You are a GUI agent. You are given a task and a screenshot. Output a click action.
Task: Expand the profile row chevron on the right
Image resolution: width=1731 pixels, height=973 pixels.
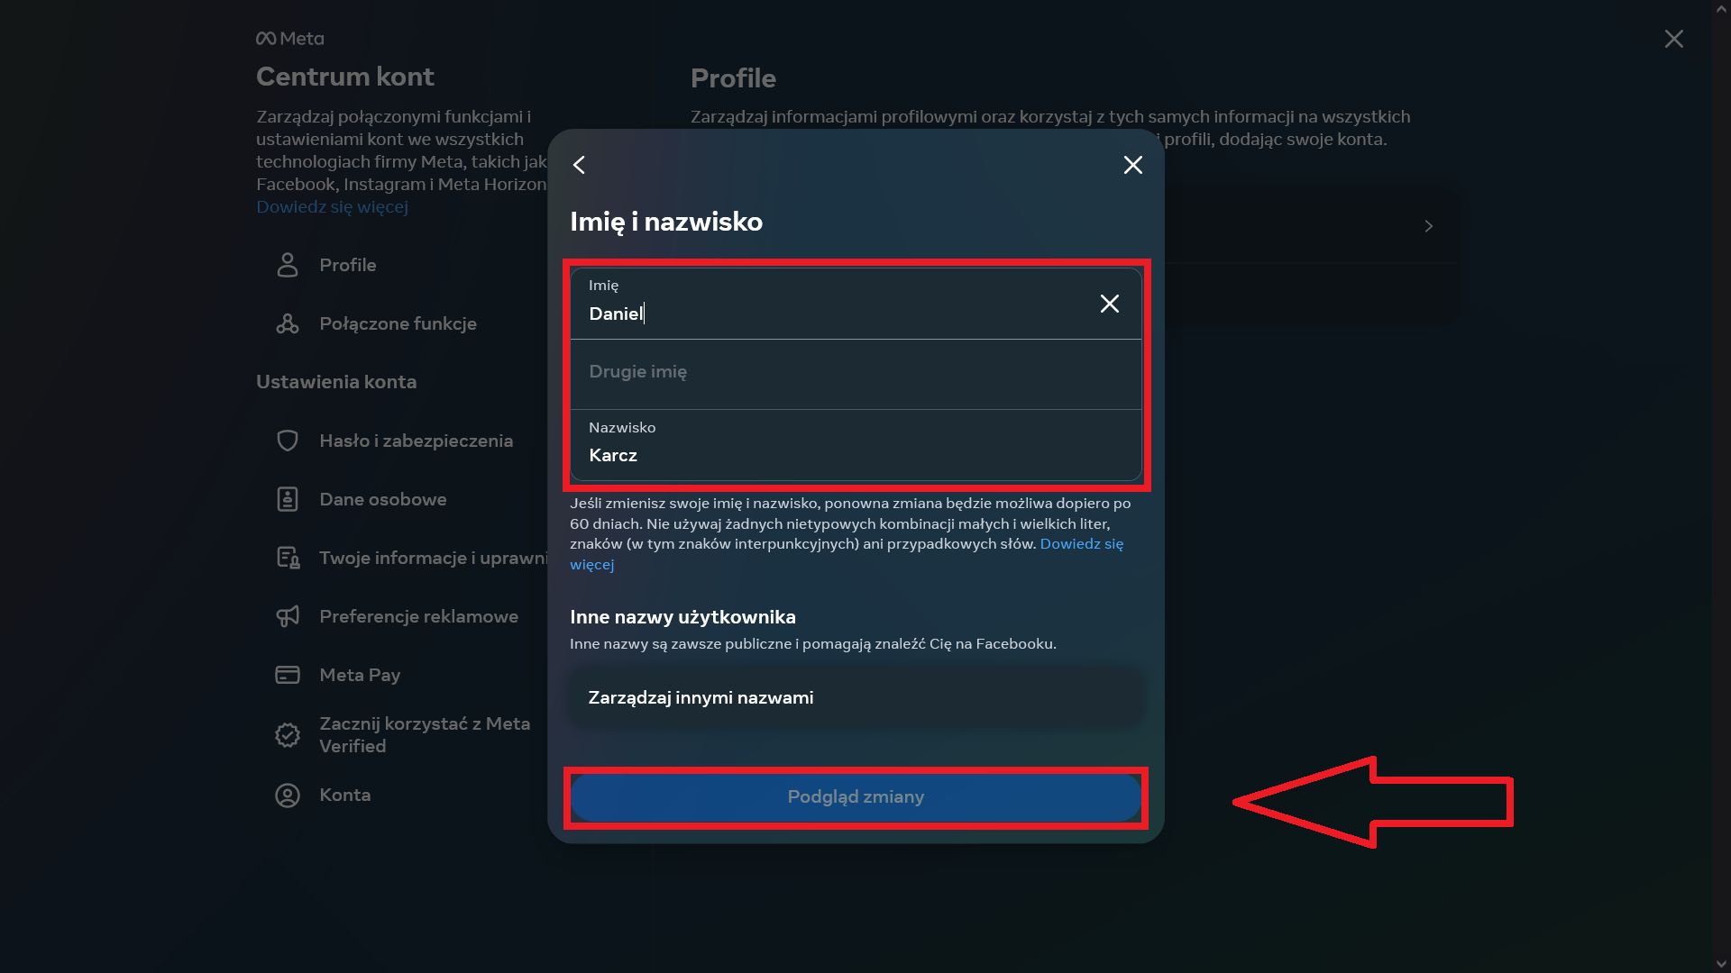coord(1428,226)
